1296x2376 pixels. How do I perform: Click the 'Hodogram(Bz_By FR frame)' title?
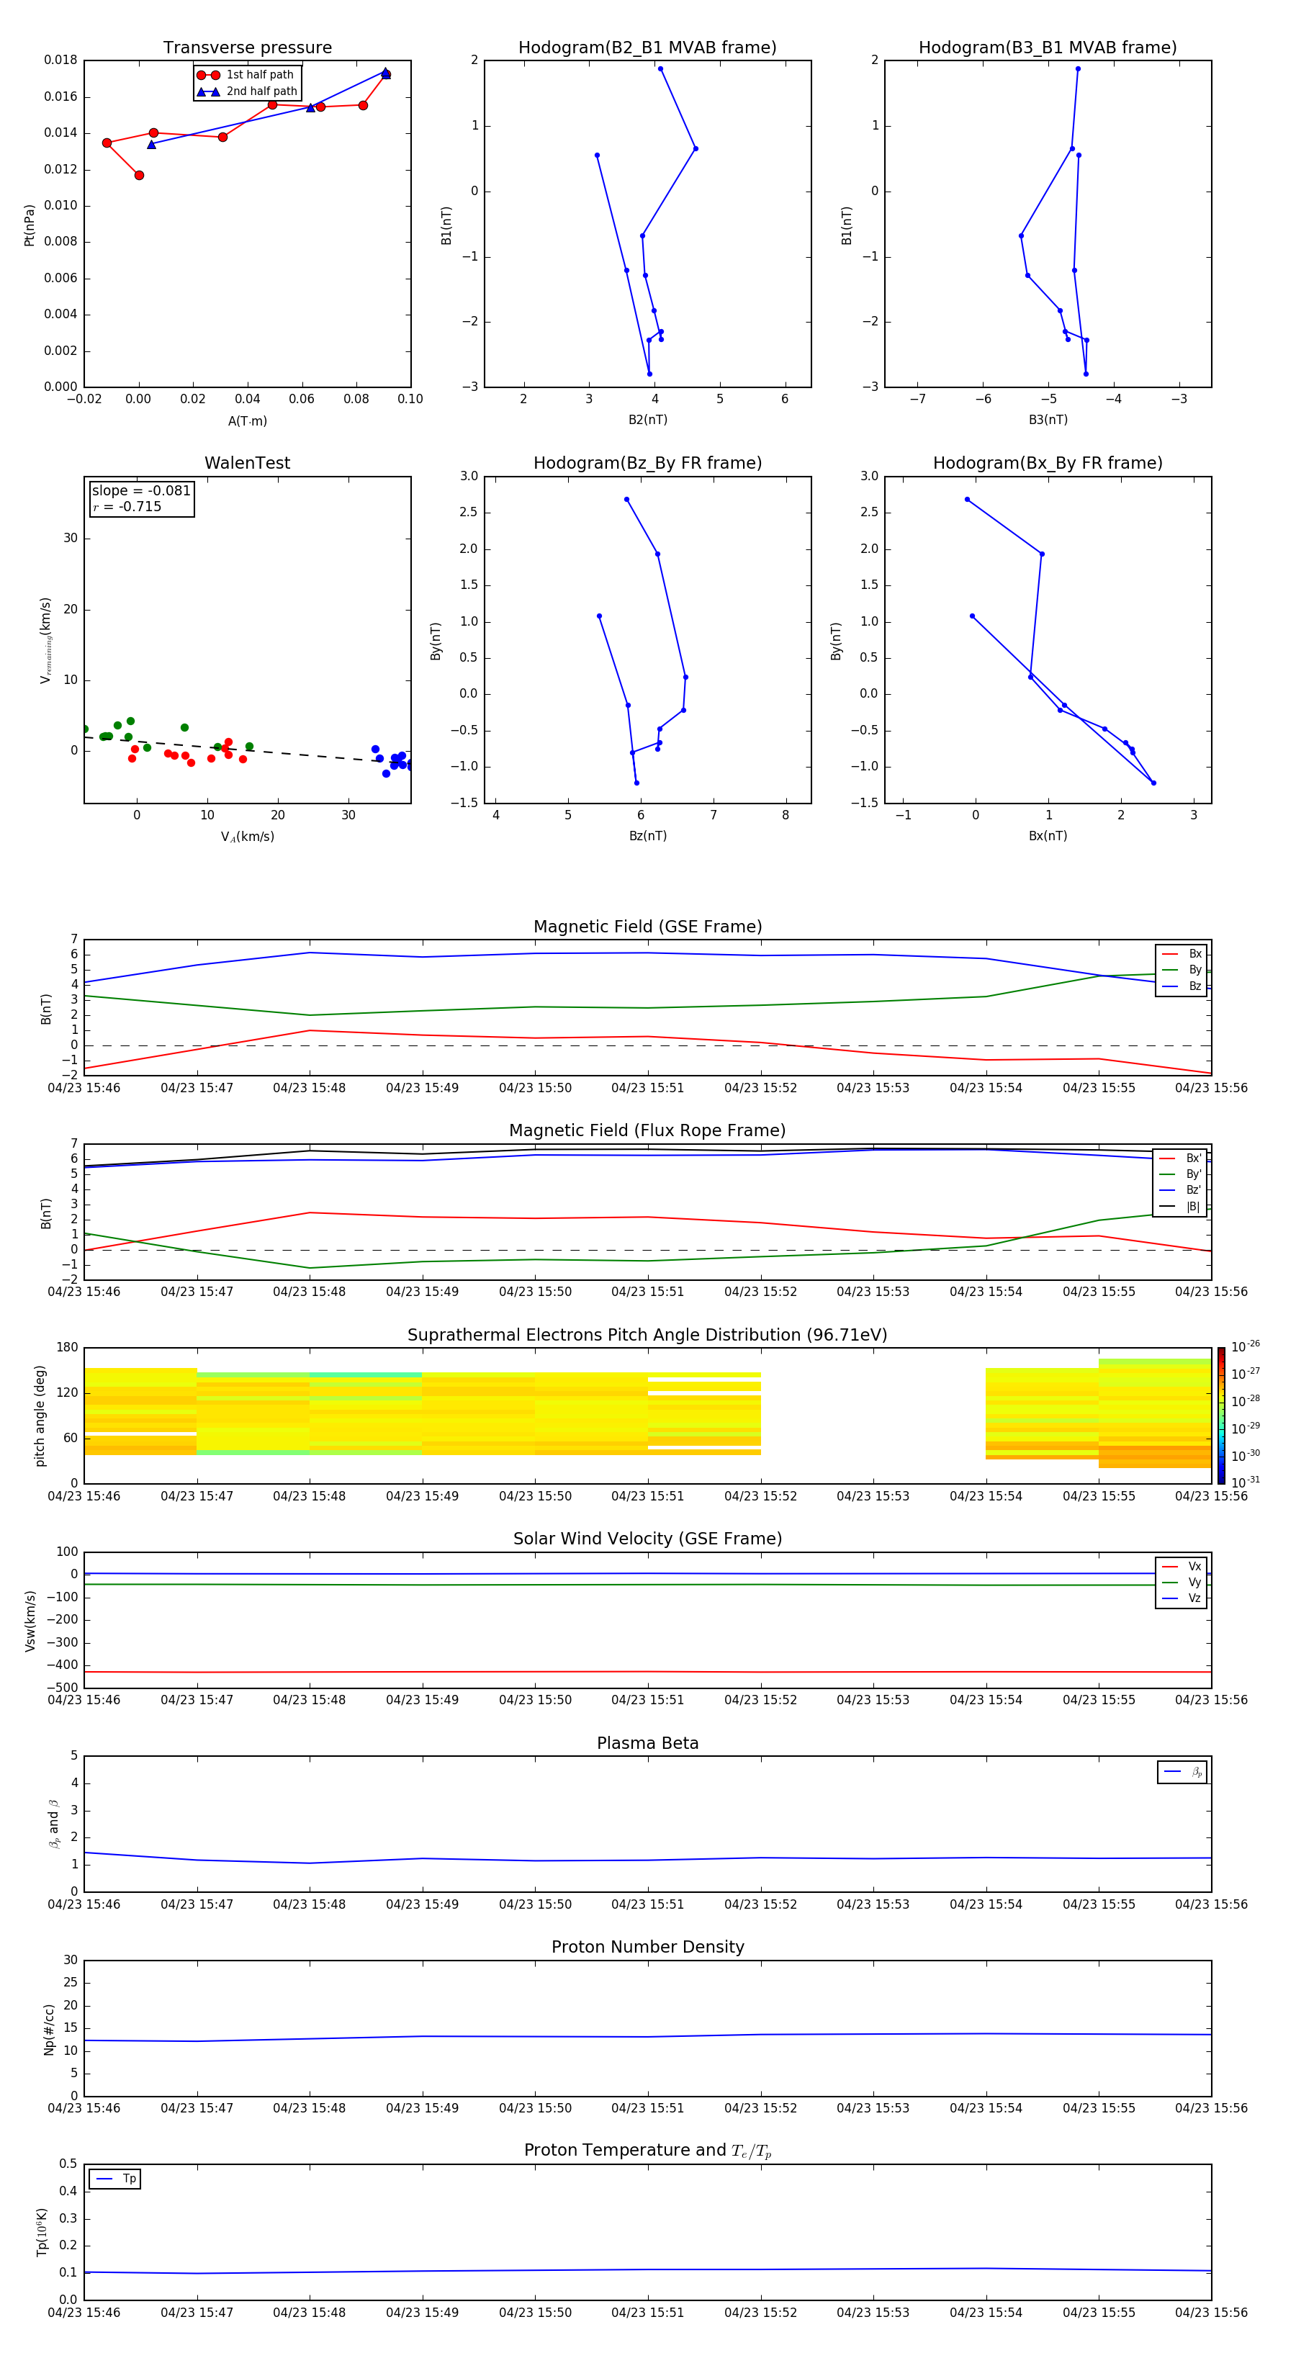click(x=647, y=463)
